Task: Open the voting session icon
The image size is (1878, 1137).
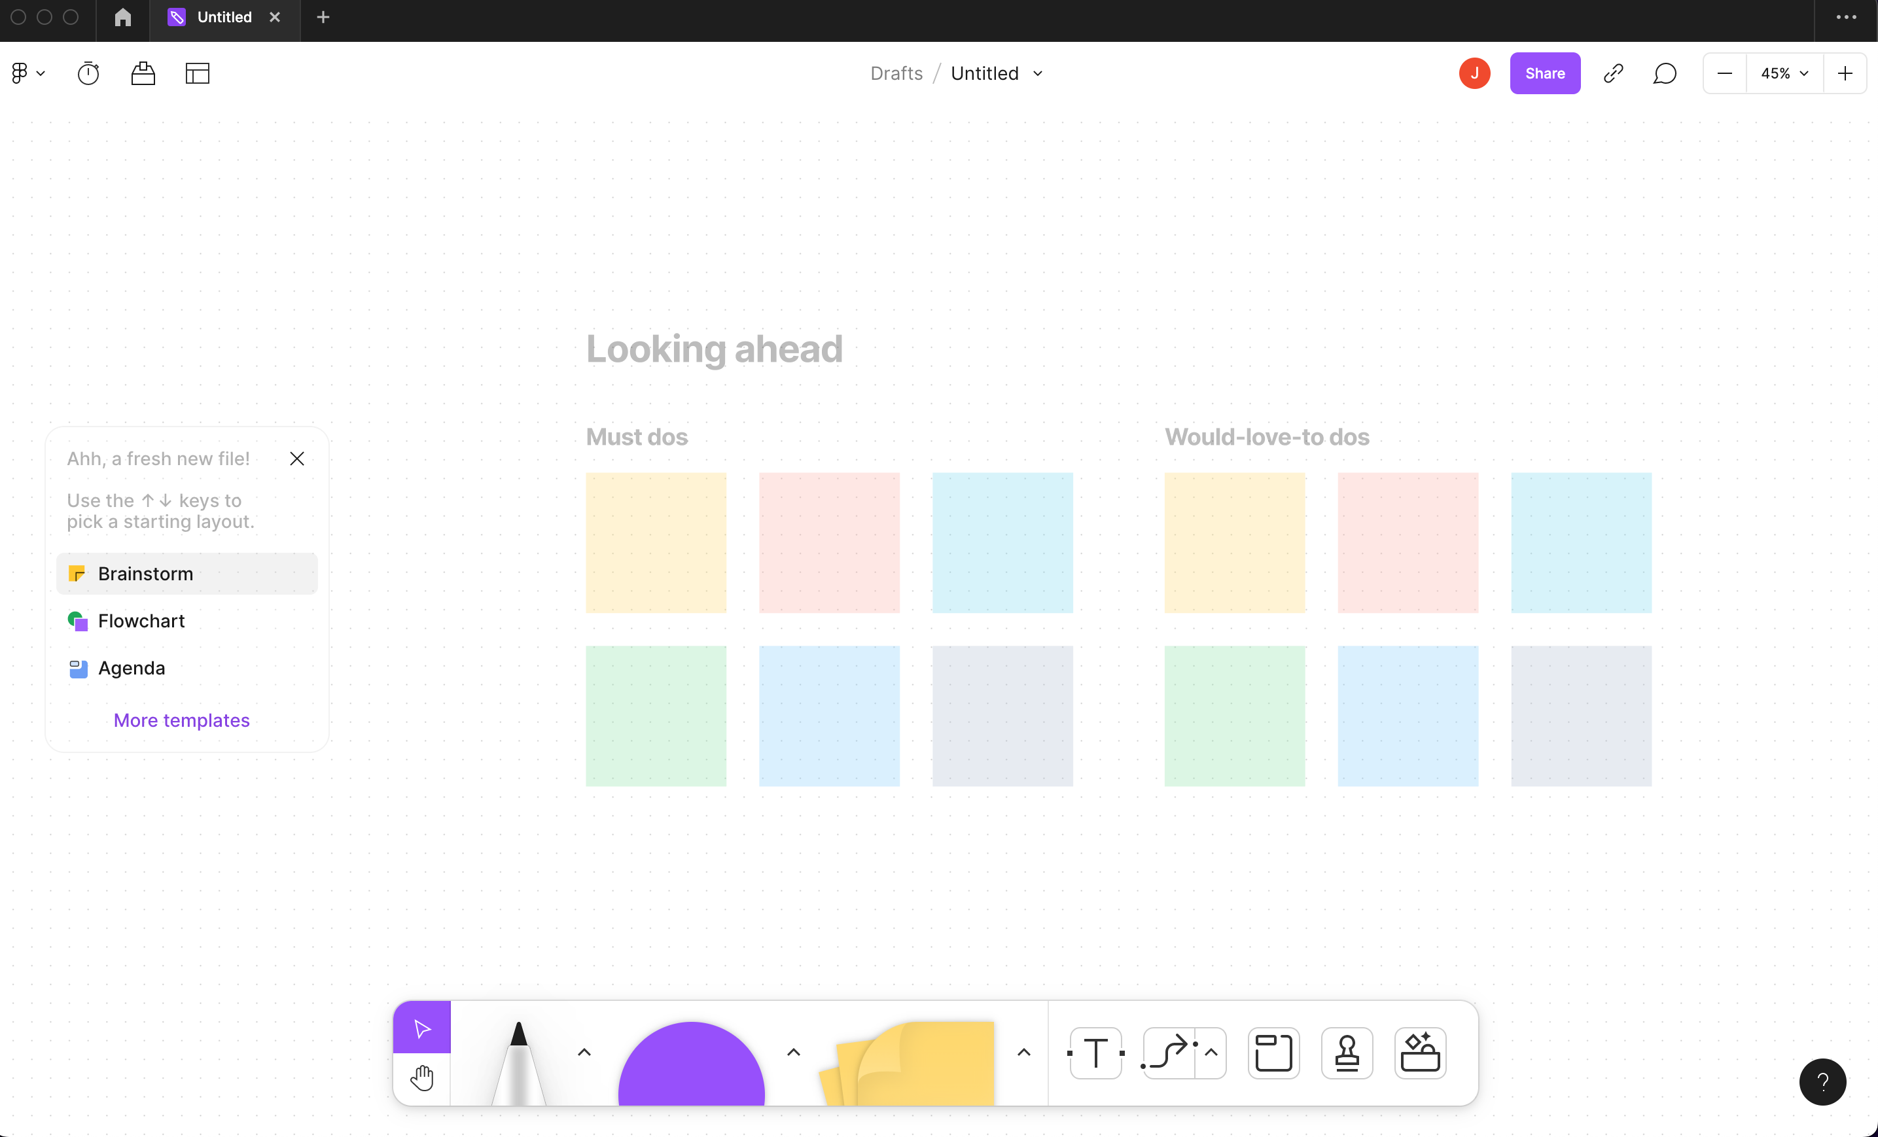Action: click(143, 73)
